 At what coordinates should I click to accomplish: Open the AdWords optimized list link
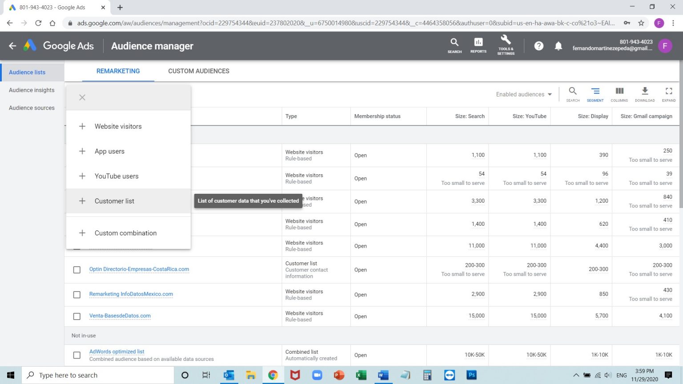pyautogui.click(x=117, y=351)
